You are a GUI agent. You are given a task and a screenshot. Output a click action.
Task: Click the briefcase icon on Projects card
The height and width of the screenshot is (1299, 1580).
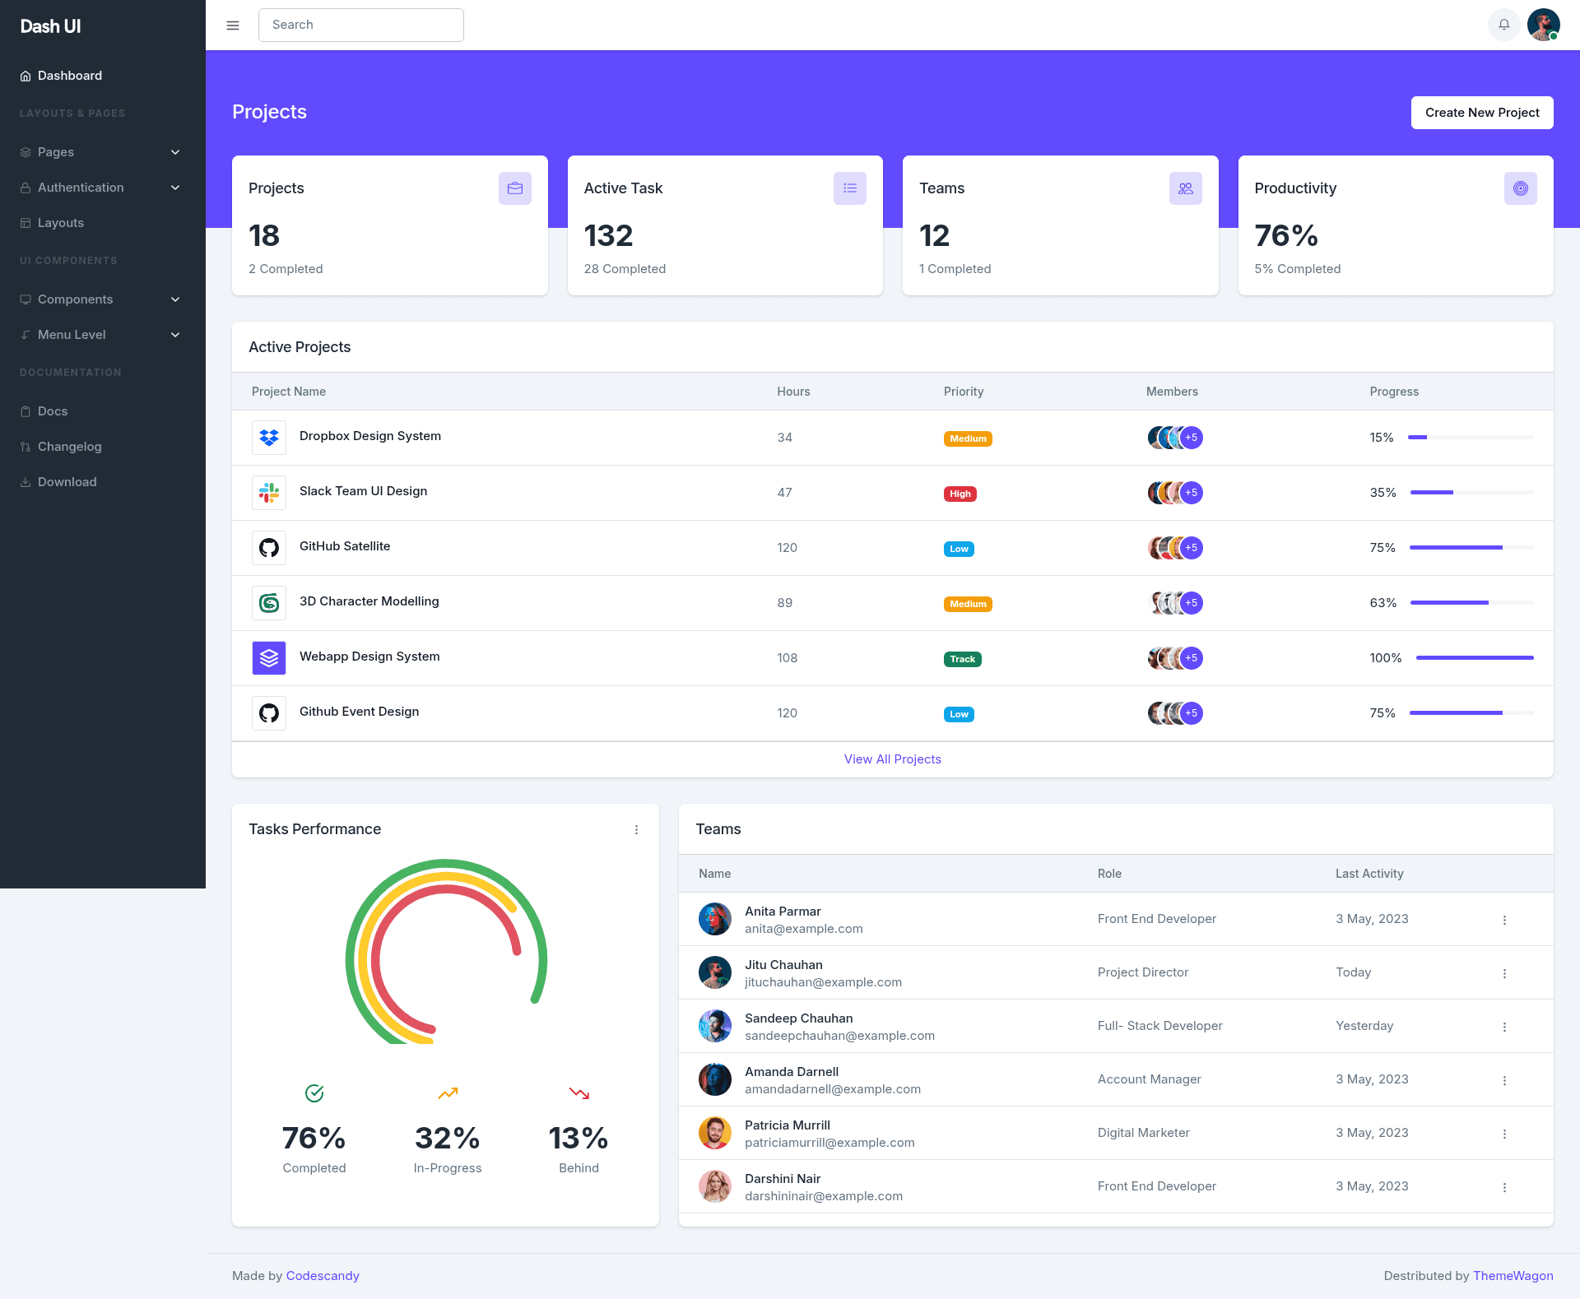click(515, 188)
